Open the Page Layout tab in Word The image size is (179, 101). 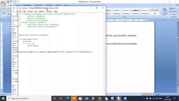tap(27, 5)
